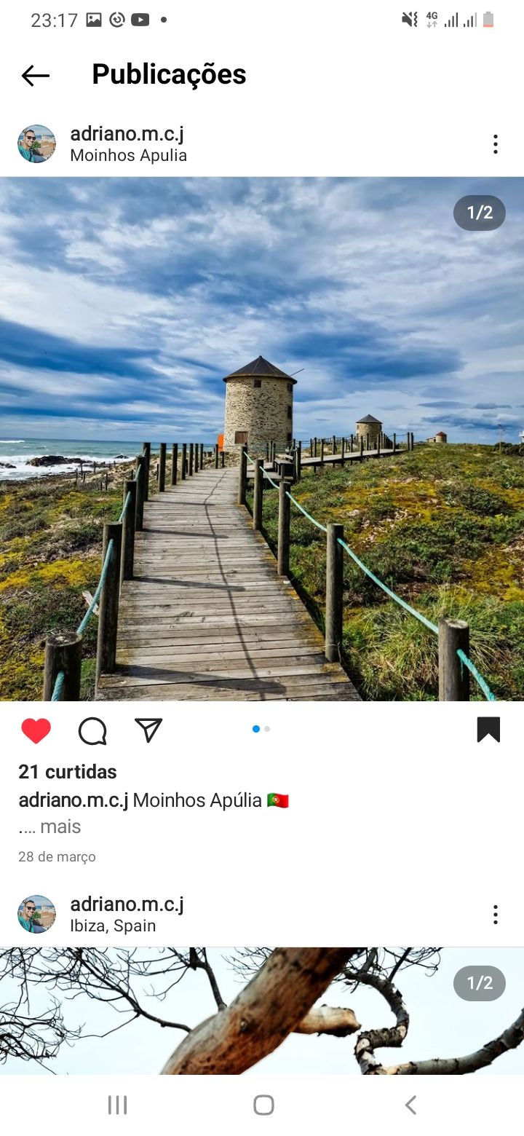Open the Ibiza, Spain location link
This screenshot has width=524, height=1136.
pos(113,926)
